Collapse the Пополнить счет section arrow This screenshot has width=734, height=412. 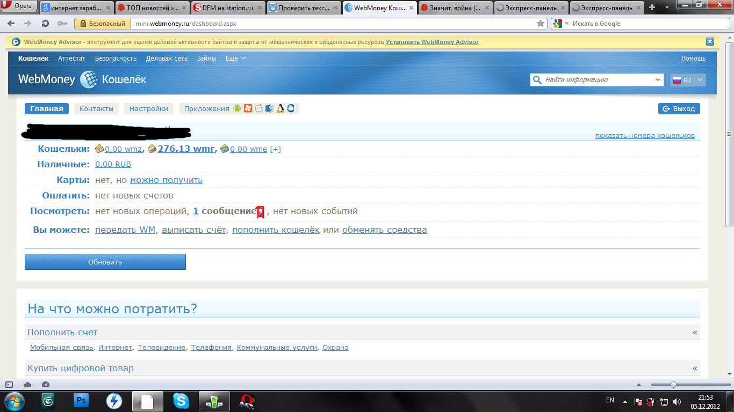point(695,333)
